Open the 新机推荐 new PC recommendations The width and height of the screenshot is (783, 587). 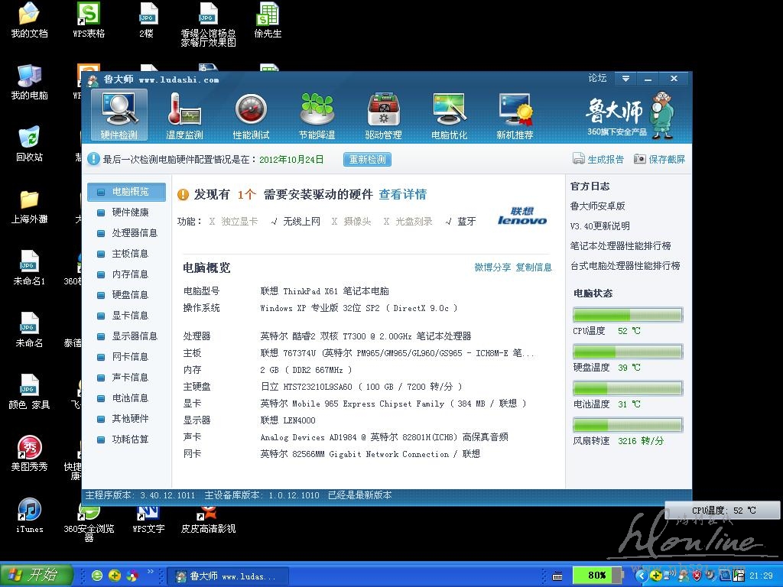coord(515,116)
